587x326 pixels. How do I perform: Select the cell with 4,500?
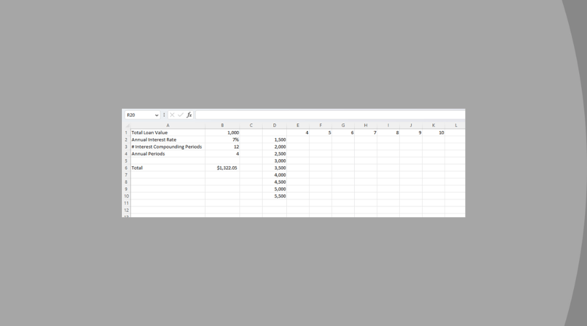click(x=275, y=182)
